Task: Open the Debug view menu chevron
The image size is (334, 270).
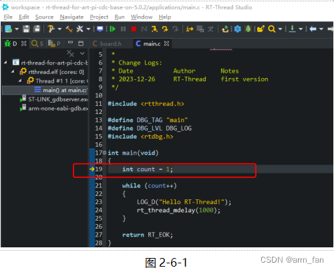Action: [x=82, y=53]
